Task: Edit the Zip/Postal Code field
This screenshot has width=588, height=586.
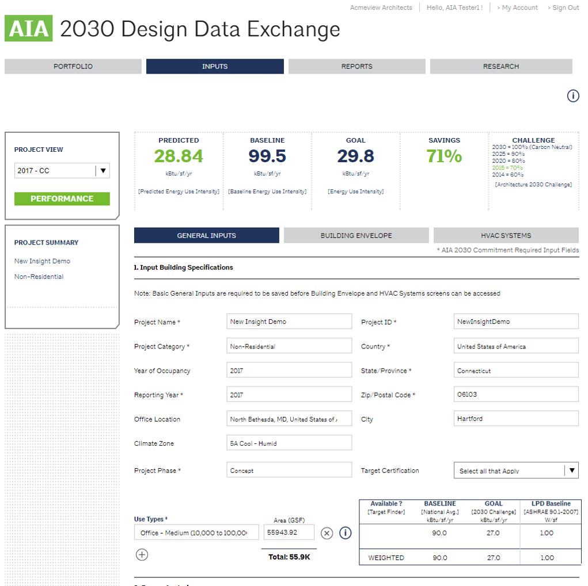Action: pos(515,395)
